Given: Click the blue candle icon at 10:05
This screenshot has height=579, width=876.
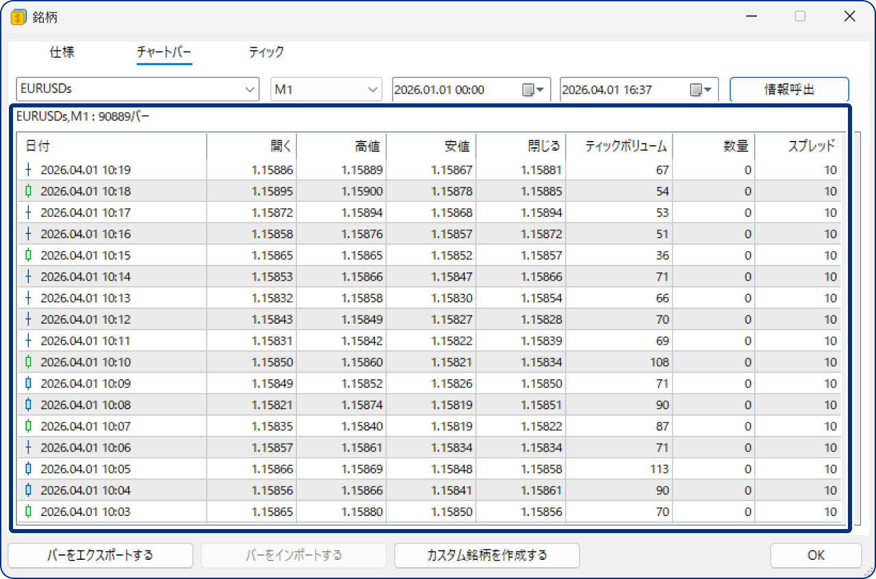Looking at the screenshot, I should point(28,469).
